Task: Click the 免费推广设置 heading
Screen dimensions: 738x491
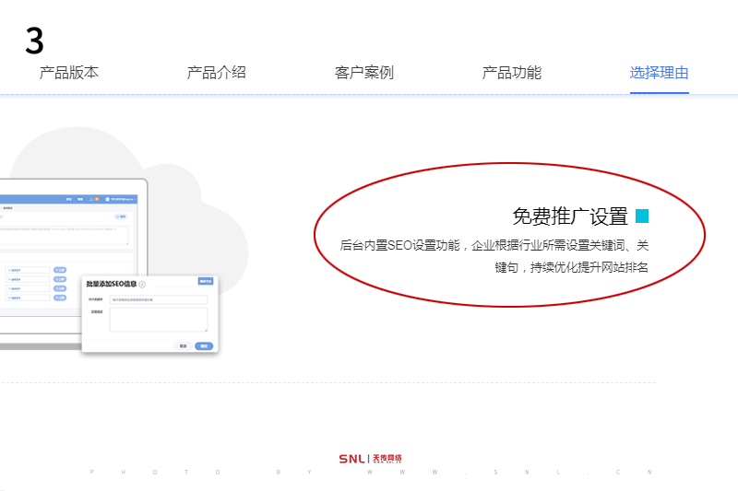Action: [570, 216]
